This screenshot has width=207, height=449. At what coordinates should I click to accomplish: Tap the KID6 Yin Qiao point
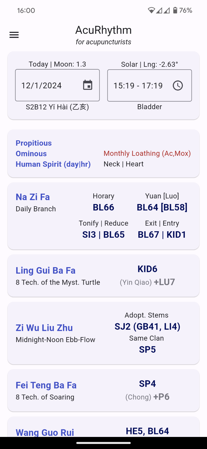click(147, 269)
